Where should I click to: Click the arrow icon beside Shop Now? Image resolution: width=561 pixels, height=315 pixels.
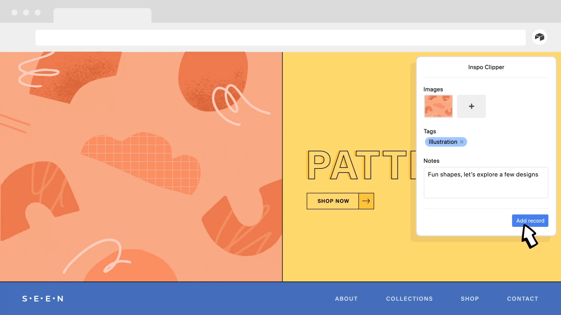366,201
